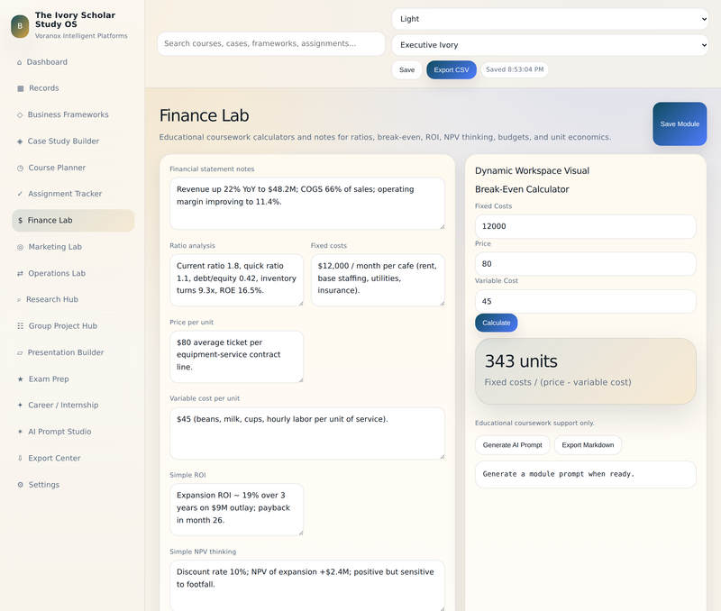This screenshot has height=611, width=721.
Task: Click the Finance Lab page heading
Action: (x=205, y=115)
